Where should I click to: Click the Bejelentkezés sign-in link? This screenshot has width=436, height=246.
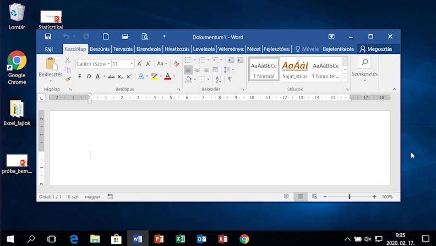tap(338, 49)
